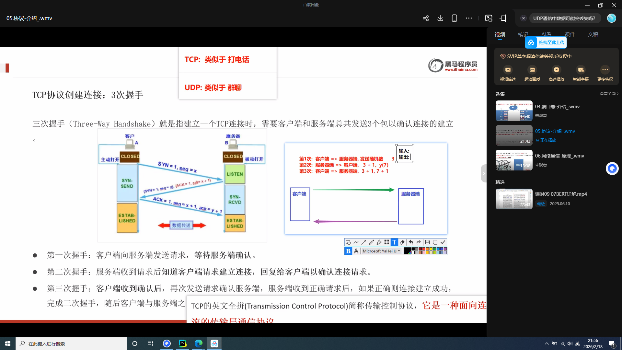Click the share icon in top bar

click(426, 18)
